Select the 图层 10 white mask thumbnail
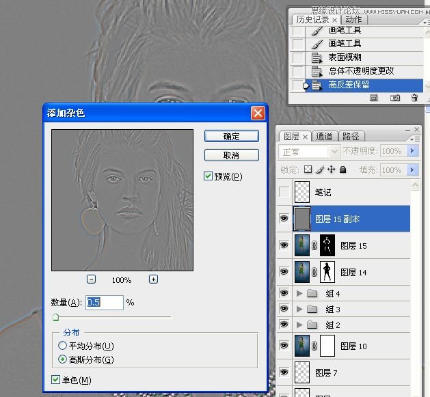The image size is (430, 397). 327,346
